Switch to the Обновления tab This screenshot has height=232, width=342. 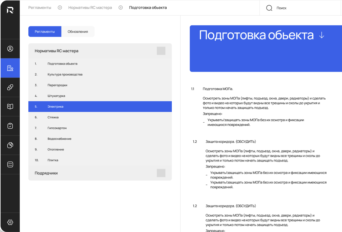pos(78,31)
